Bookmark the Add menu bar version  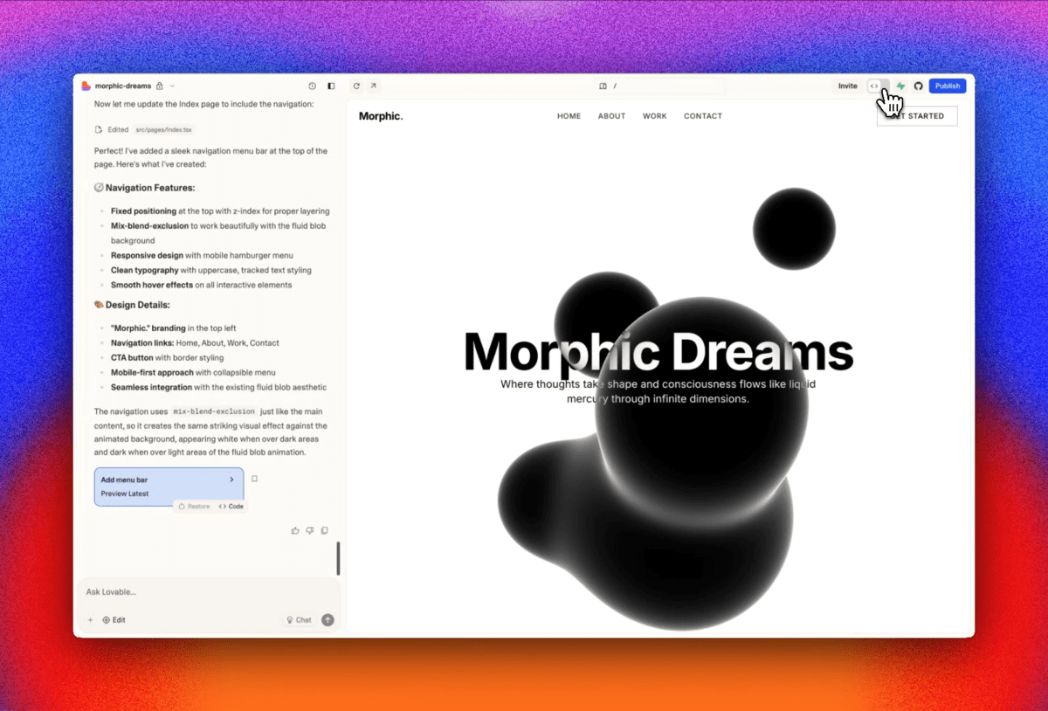coord(255,479)
